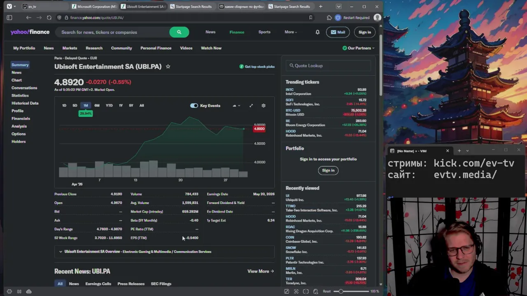527x296 pixels.
Task: Open Holders in the sidebar
Action: (x=19, y=141)
